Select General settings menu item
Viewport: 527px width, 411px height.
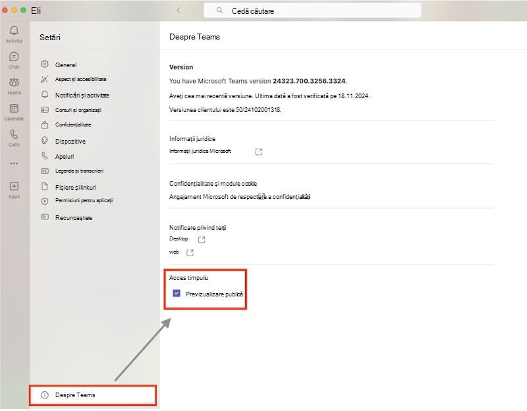[66, 65]
